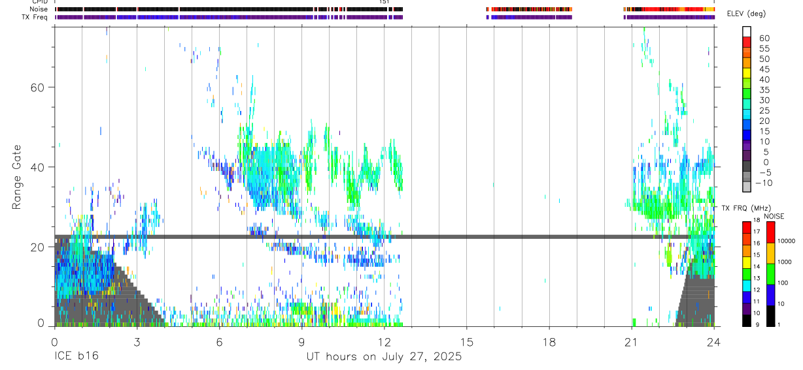The height and width of the screenshot is (370, 803).
Task: Click x-axis tick label '12'
Action: tap(384, 342)
